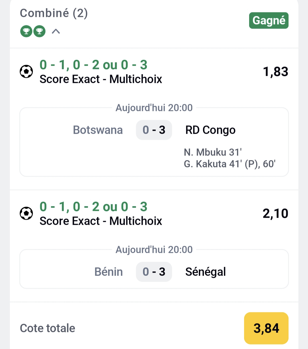Image resolution: width=308 pixels, height=349 pixels.
Task: Collapse the Combiné bet details chevron
Action: 56,31
